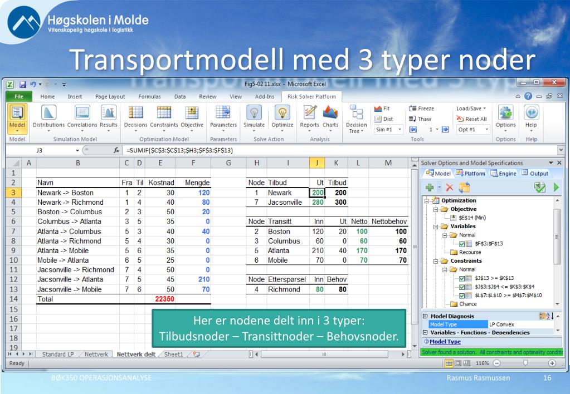Viewport: 570px width, 394px height.
Task: Switch to the Data ribbon tab
Action: tap(180, 97)
